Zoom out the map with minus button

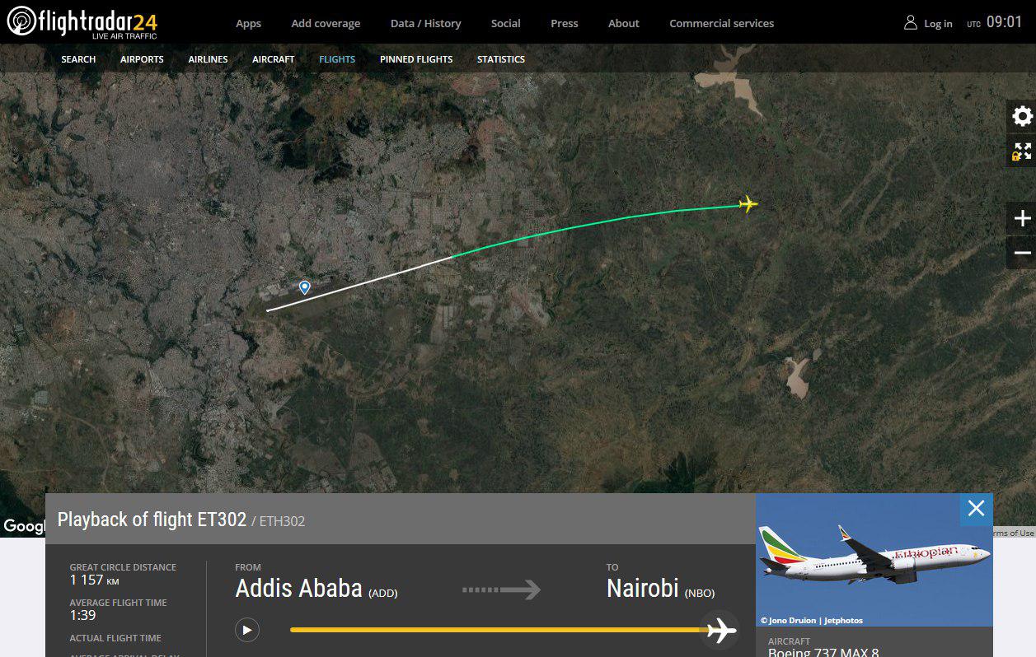(1022, 253)
